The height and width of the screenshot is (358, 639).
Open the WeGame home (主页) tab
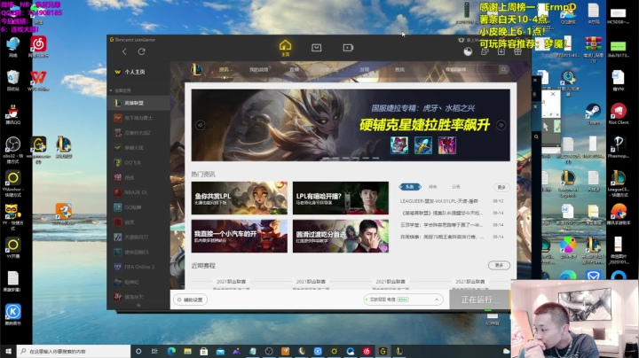pos(285,48)
